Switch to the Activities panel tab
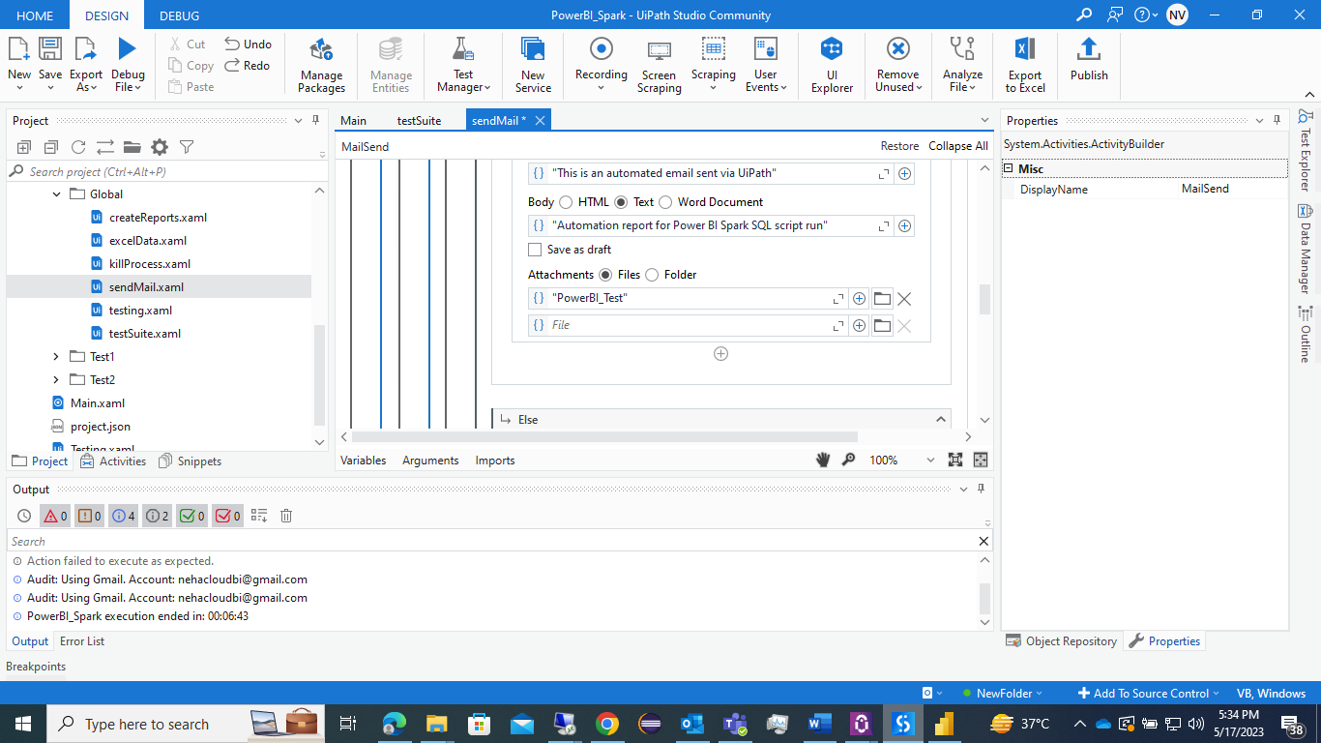Viewport: 1321px width, 743px height. click(114, 461)
